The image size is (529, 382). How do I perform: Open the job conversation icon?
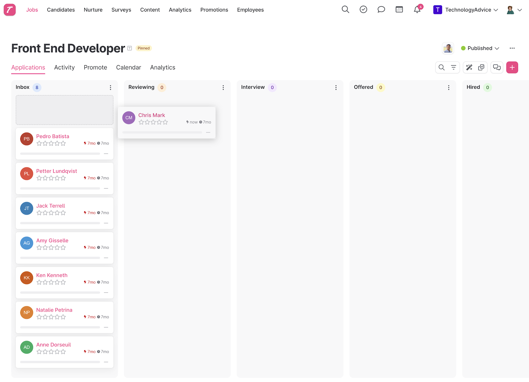pos(497,67)
